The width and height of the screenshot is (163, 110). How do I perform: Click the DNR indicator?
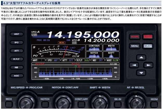coord(68,40)
